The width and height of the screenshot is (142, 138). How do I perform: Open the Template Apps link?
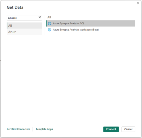pyautogui.click(x=44, y=129)
